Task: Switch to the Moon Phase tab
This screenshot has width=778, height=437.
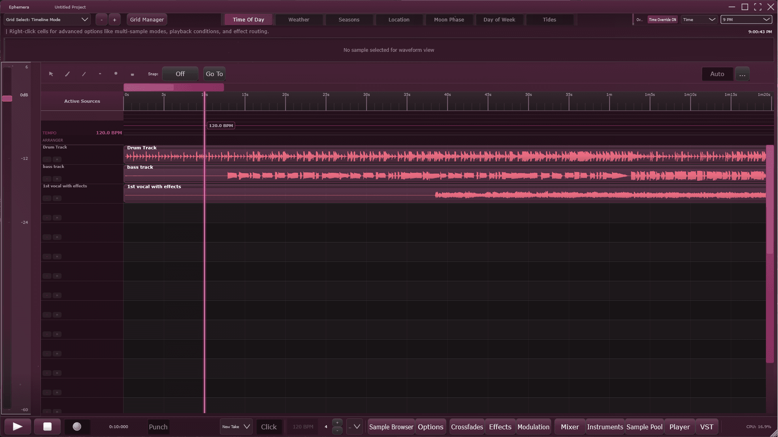Action: point(449,19)
